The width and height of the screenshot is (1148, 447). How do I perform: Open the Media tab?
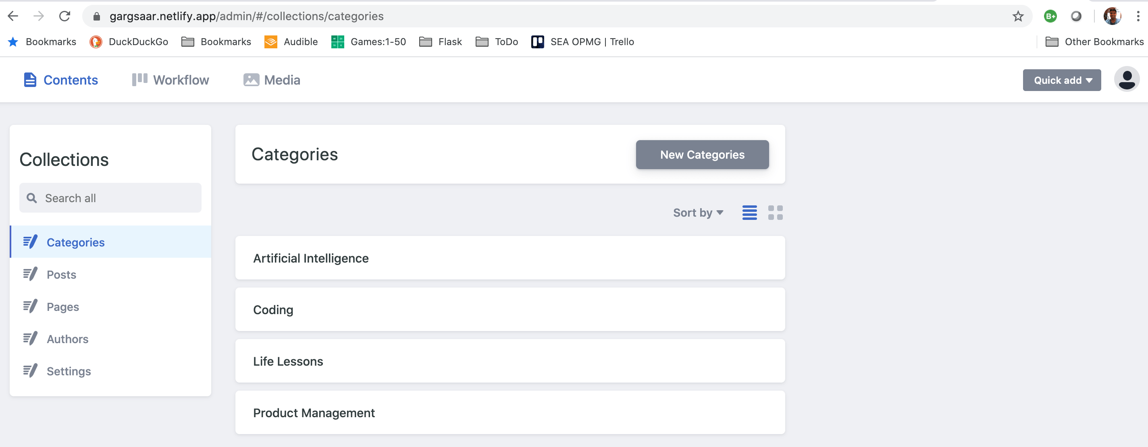[x=272, y=80]
